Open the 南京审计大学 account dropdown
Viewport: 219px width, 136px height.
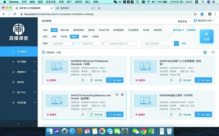204,21
